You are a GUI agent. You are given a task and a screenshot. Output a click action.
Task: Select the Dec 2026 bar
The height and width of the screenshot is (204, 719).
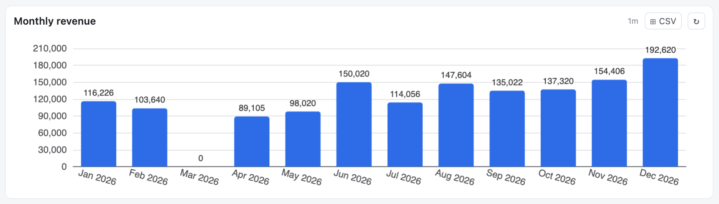coord(660,112)
